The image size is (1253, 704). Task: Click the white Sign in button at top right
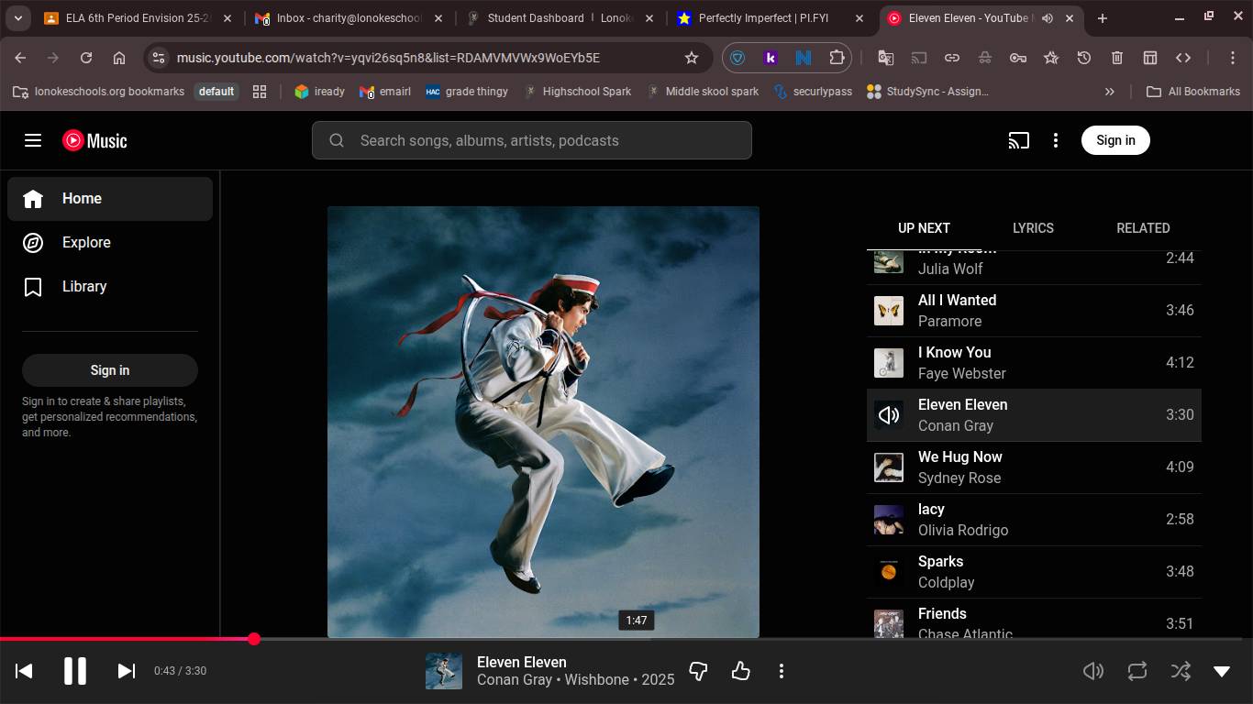click(1115, 140)
